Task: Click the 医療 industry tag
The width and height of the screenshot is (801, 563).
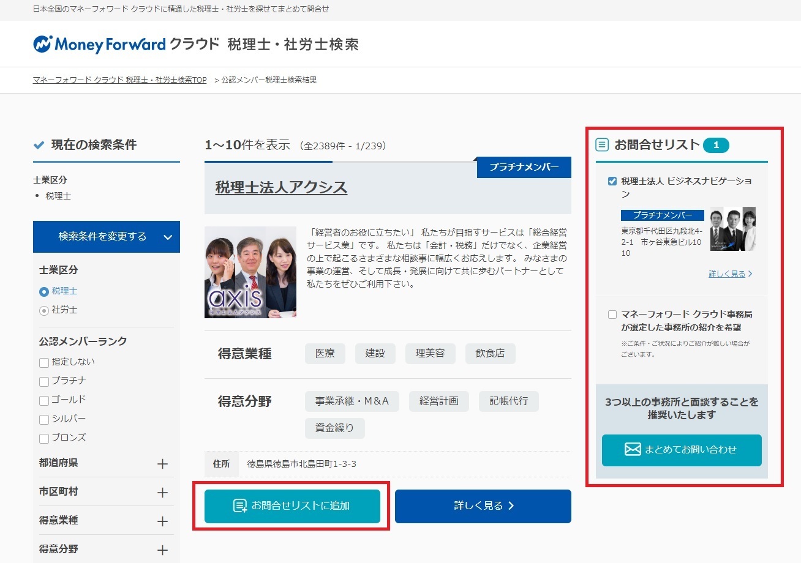Action: coord(325,354)
